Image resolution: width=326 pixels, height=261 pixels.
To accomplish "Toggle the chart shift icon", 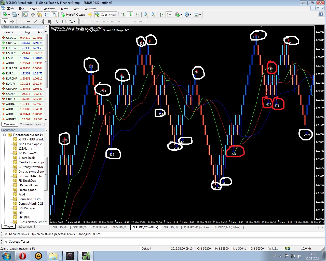I will pyautogui.click(x=169, y=15).
